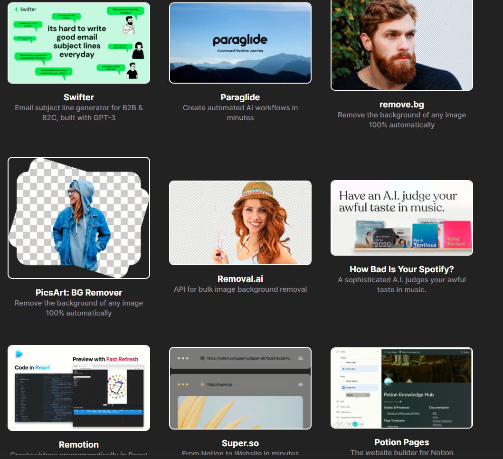Image resolution: width=503 pixels, height=459 pixels.
Task: Select remove.bg's 'Remove the background' description
Action: tap(402, 120)
